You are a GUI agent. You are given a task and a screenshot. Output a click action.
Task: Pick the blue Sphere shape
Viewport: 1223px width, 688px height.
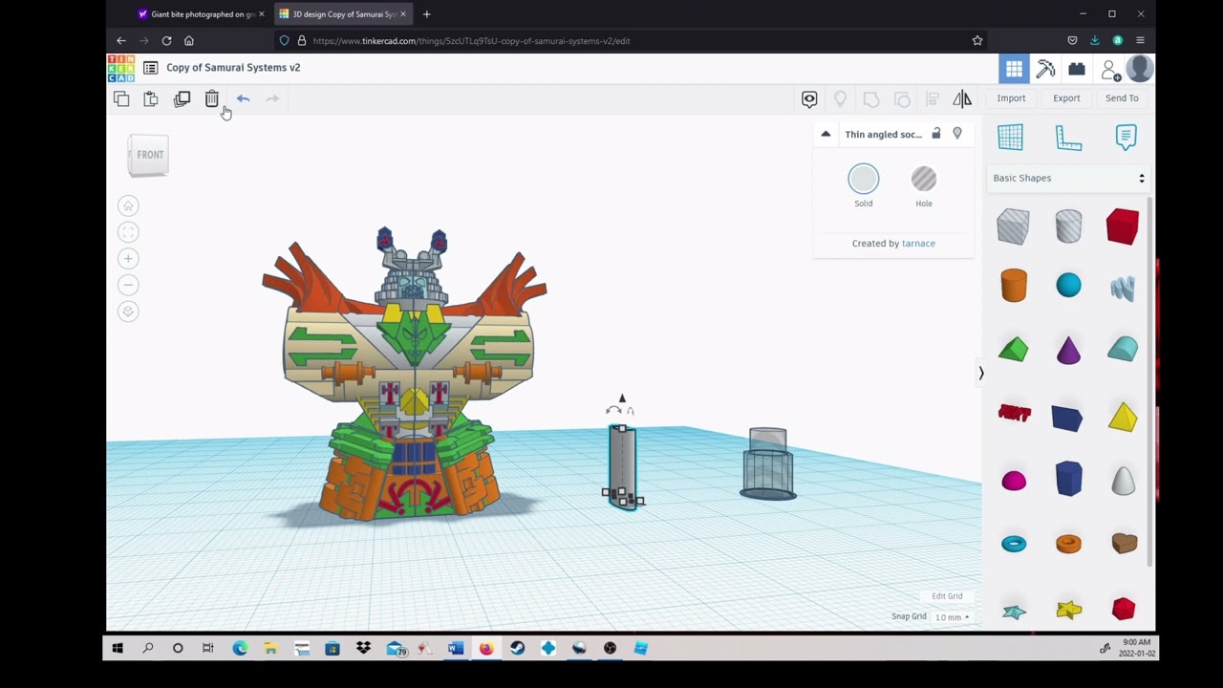click(1068, 286)
